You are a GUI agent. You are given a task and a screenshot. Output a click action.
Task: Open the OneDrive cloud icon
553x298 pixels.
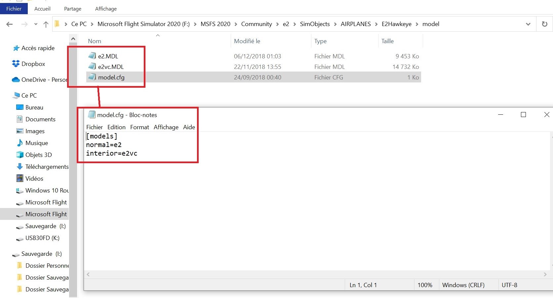(16, 79)
